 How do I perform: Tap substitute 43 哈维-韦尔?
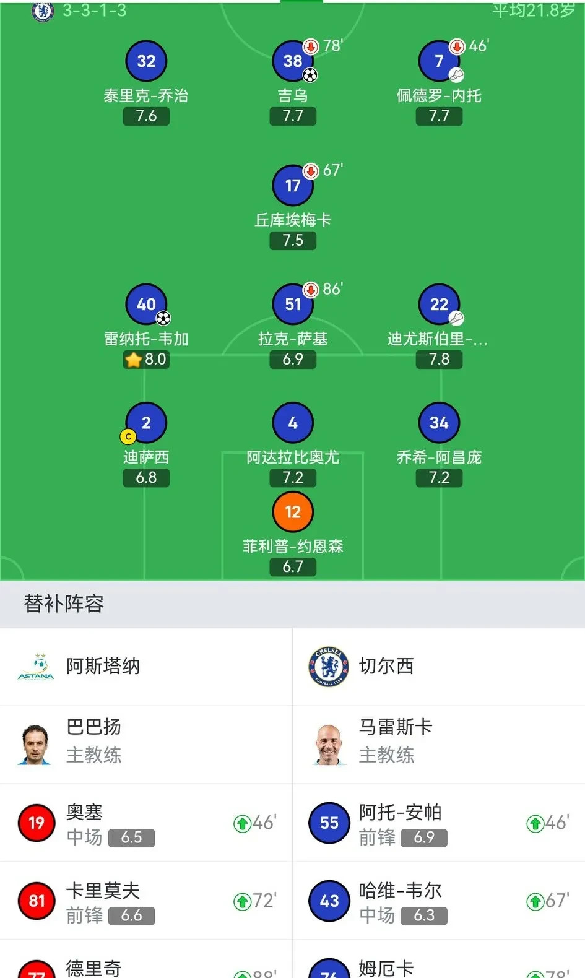coord(438,901)
